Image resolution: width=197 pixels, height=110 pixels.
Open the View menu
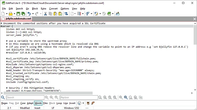click(74, 9)
